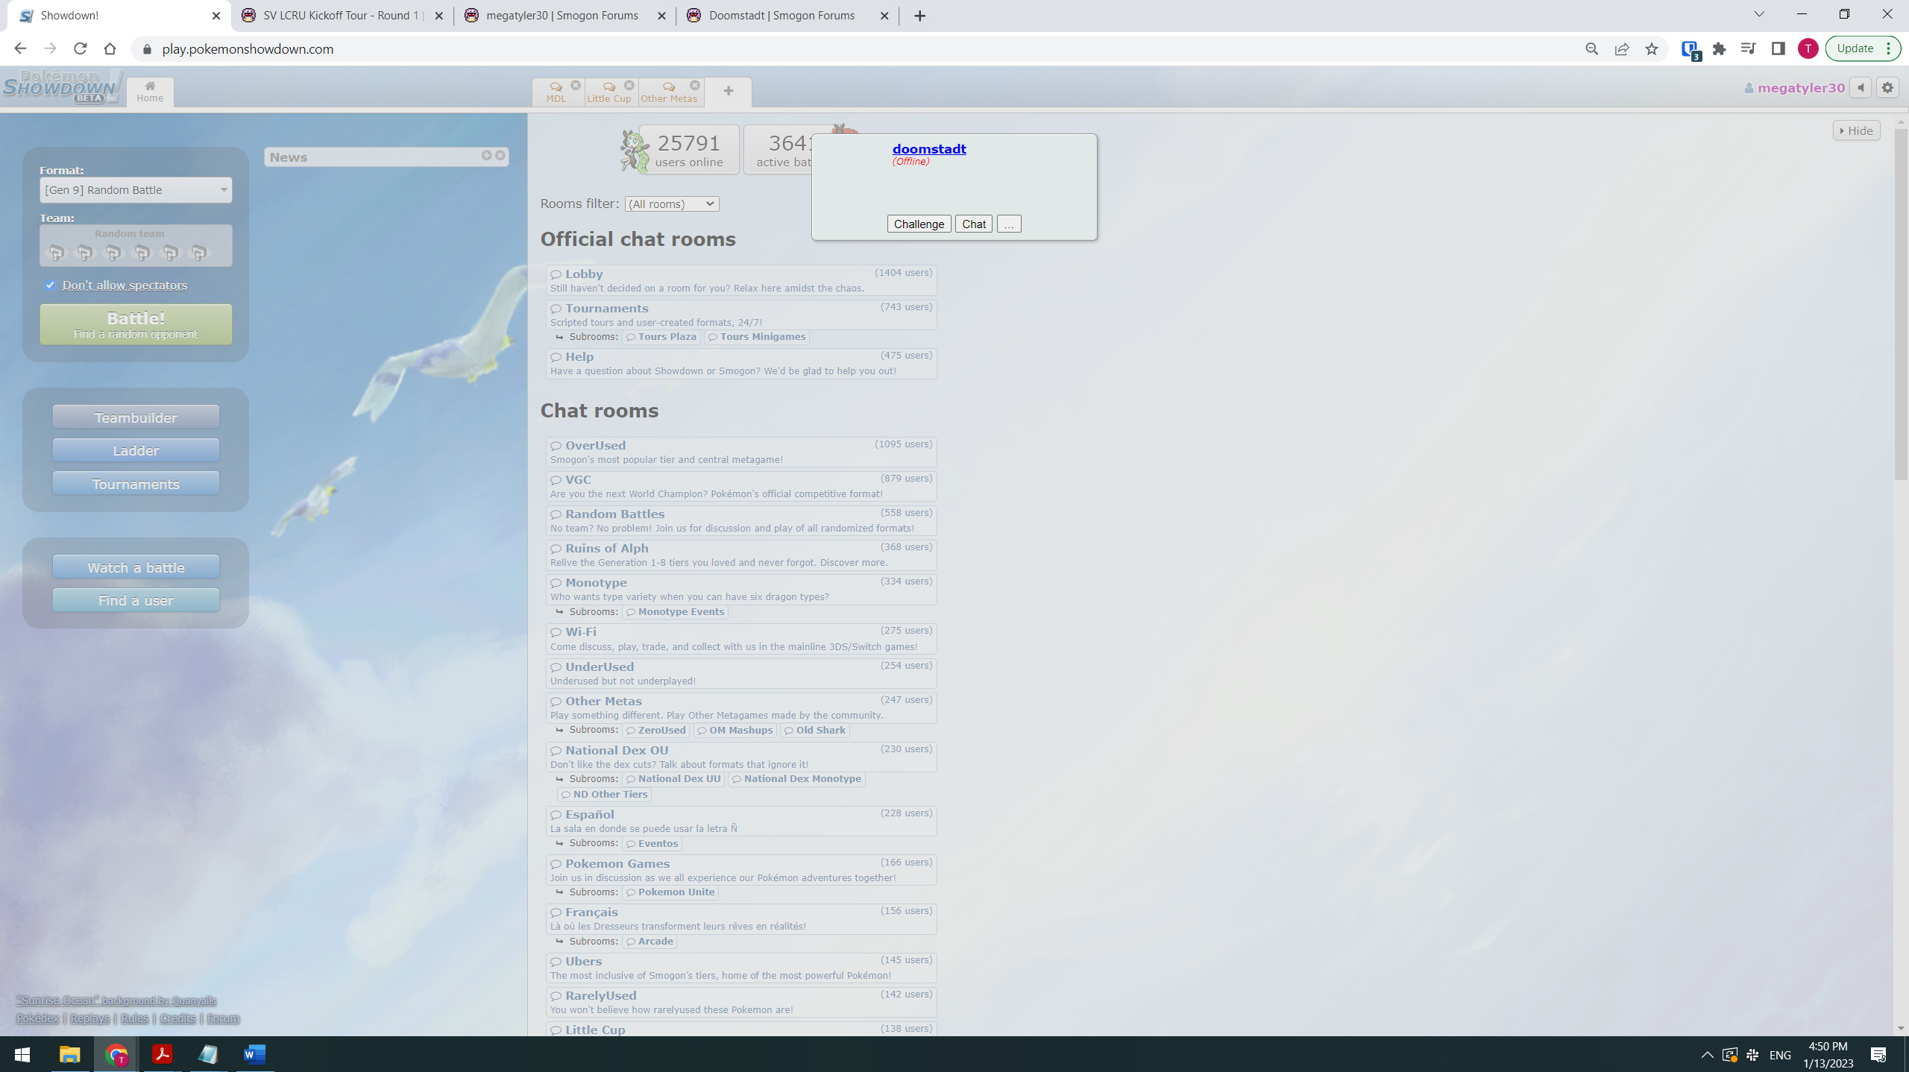Image resolution: width=1909 pixels, height=1072 pixels.
Task: Close the MDL chat tab
Action: click(x=575, y=86)
